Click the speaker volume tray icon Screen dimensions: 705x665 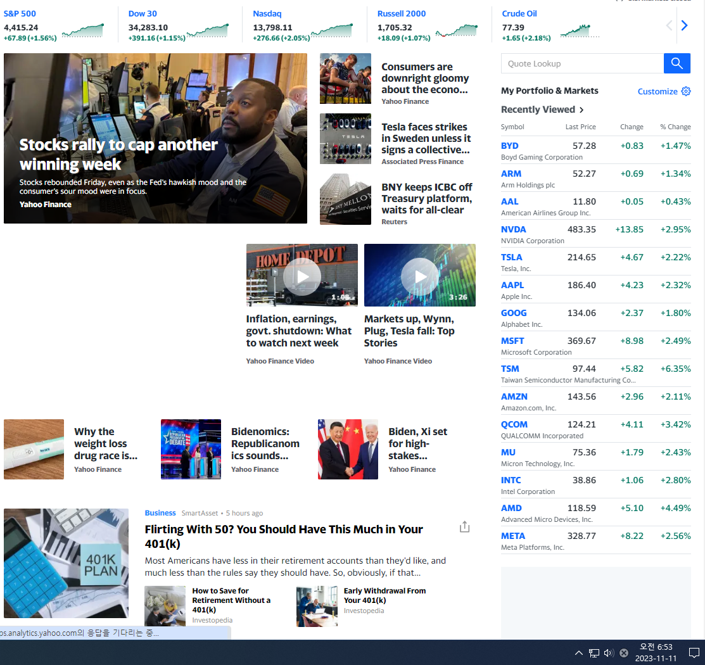(609, 653)
